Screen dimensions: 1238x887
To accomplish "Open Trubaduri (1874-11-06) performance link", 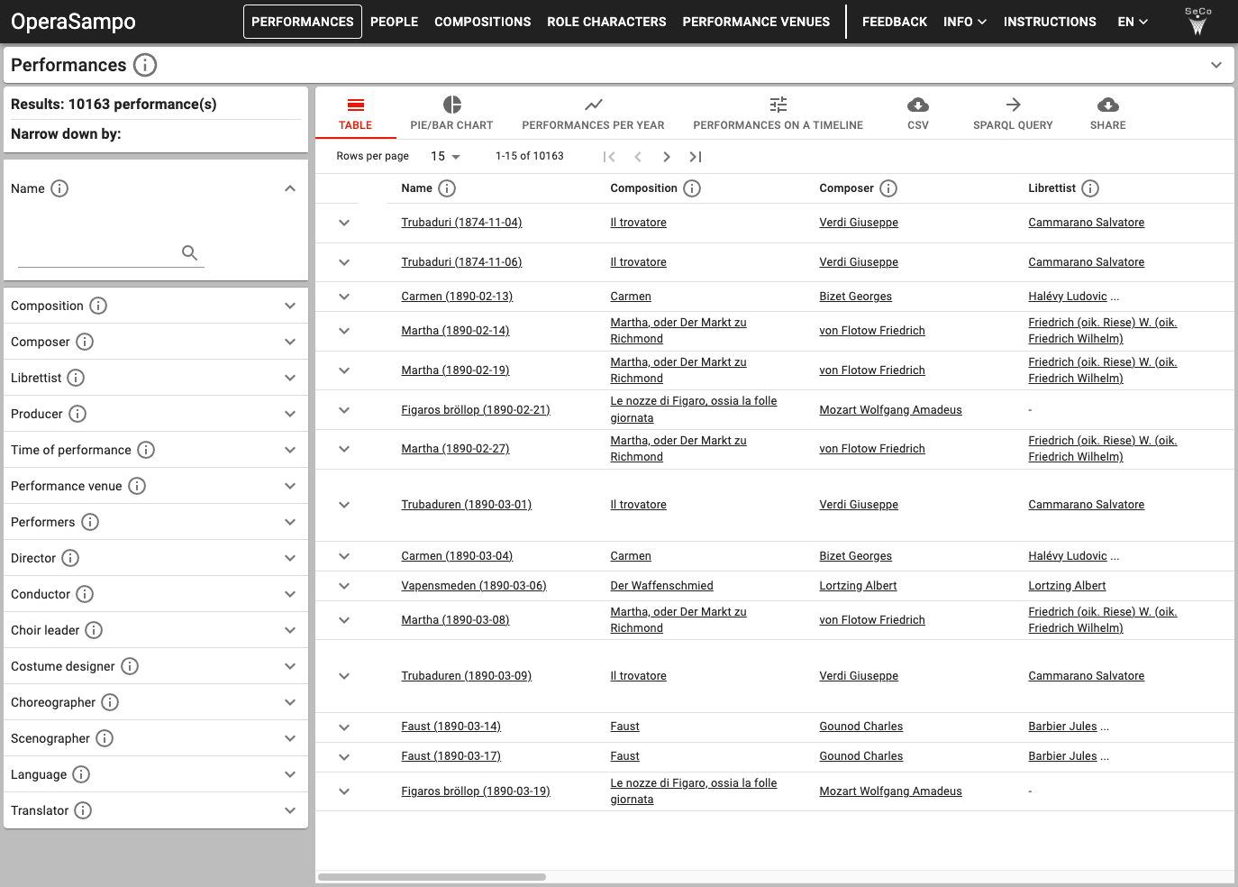I will pyautogui.click(x=461, y=262).
